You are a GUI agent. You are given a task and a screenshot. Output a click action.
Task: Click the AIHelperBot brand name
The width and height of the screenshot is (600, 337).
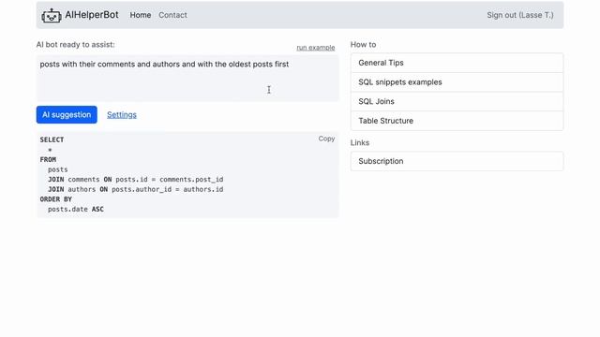[92, 15]
